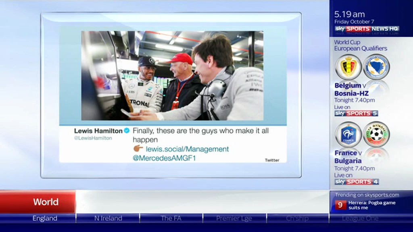This screenshot has width=413, height=232.
Task: Click the Belgium v Bosnia-HZ fixture text
Action: (351, 89)
